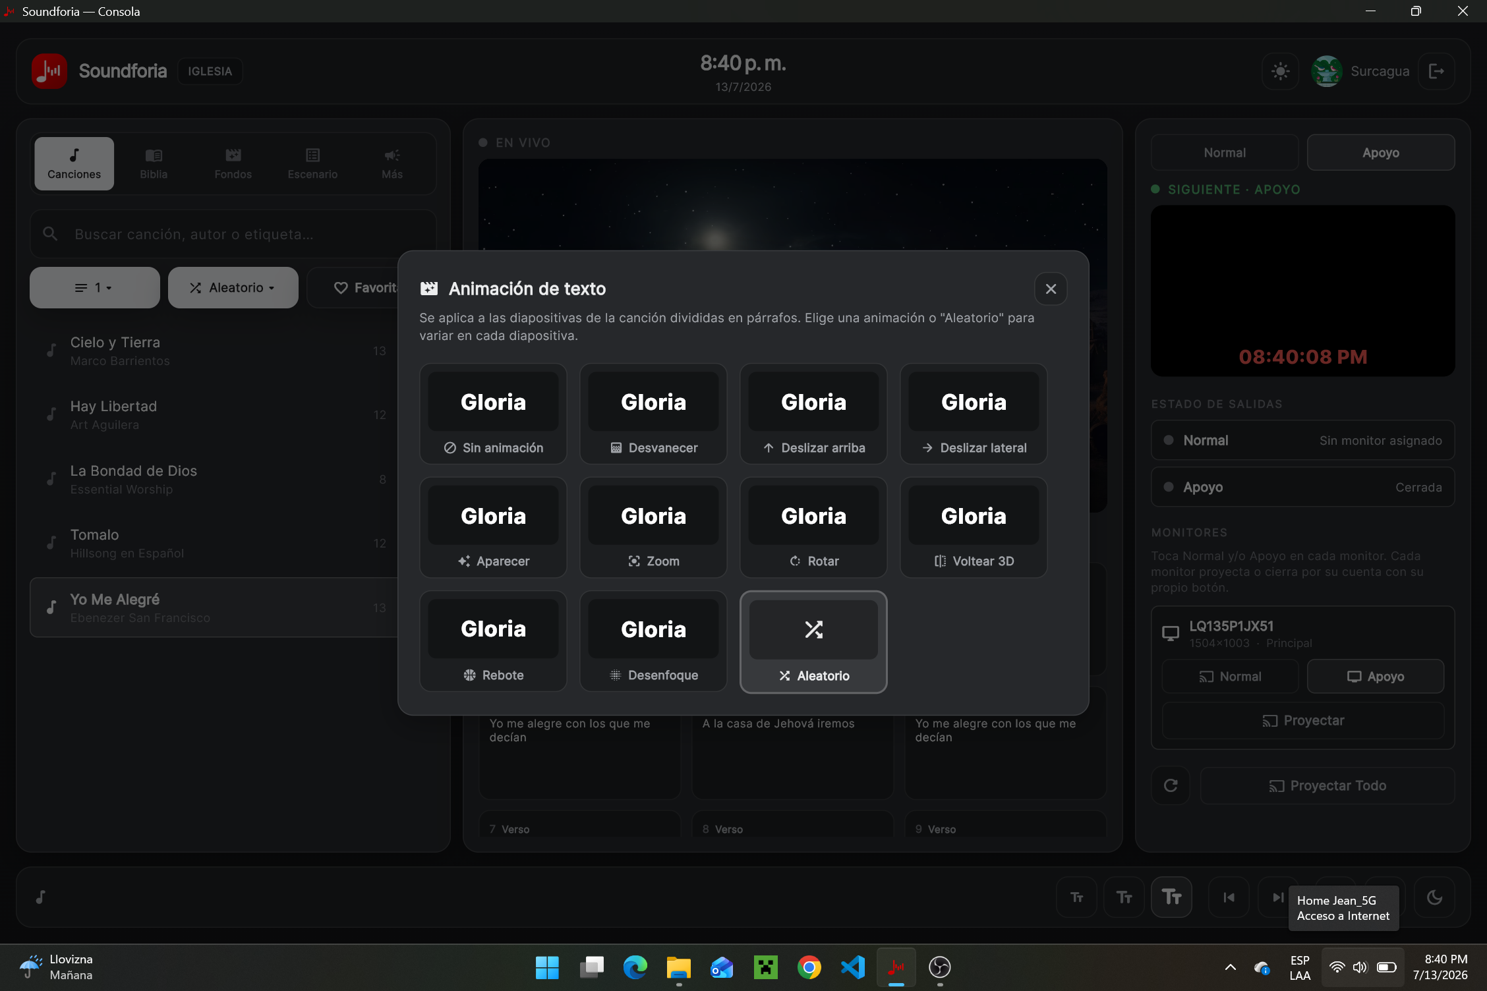Click the Soundforia logo icon
The height and width of the screenshot is (991, 1487).
[x=49, y=71]
